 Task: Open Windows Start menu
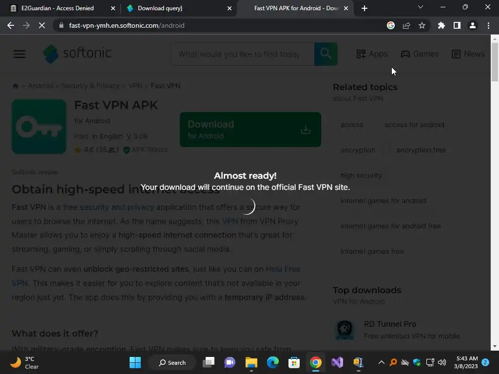(x=135, y=362)
